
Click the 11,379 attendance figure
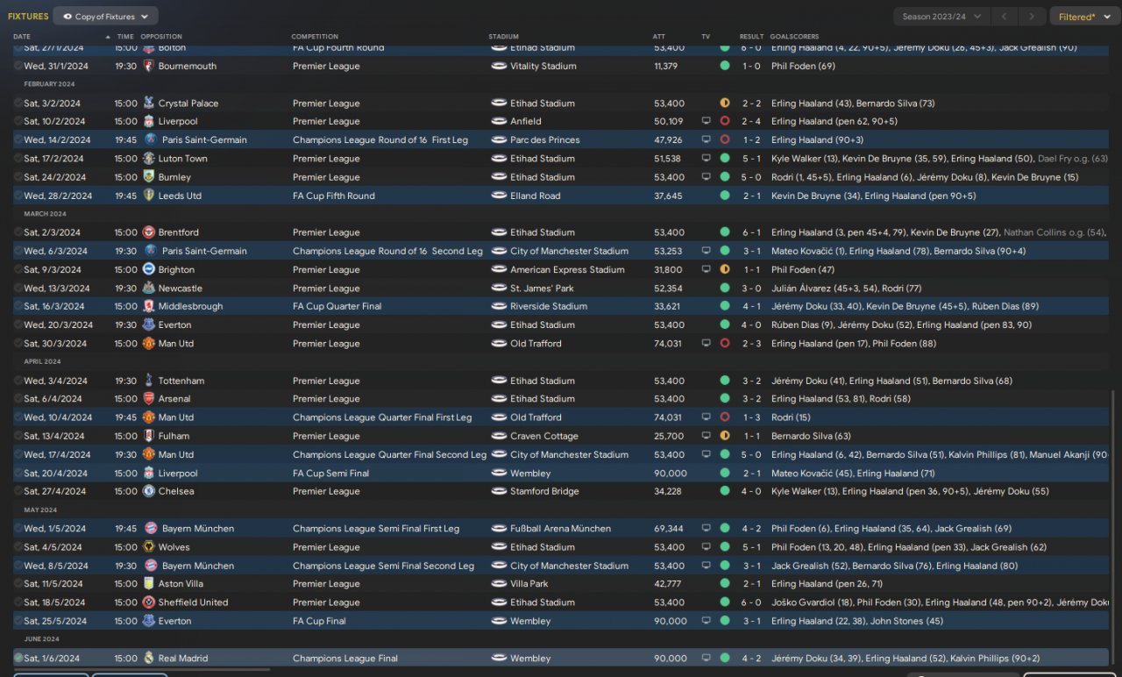[x=666, y=66]
